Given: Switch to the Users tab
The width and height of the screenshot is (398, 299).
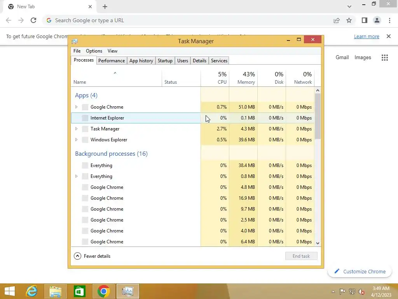Looking at the screenshot, I should pyautogui.click(x=183, y=60).
